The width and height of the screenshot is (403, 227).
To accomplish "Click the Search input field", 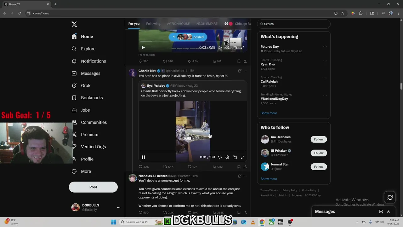I will [294, 24].
